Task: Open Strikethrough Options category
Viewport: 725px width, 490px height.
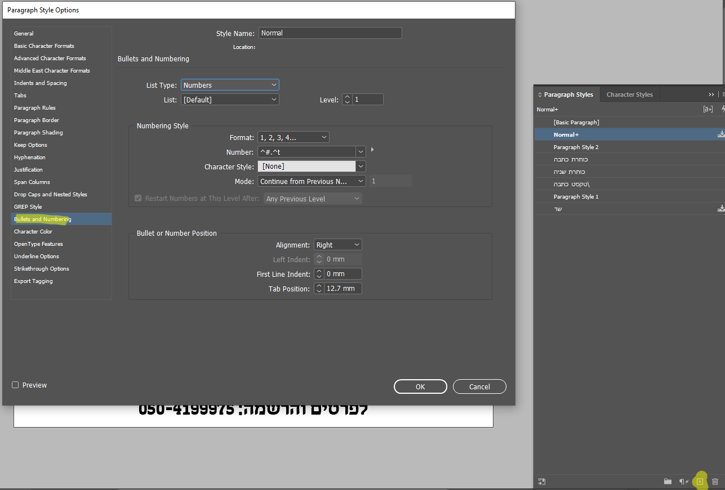Action: (61, 269)
